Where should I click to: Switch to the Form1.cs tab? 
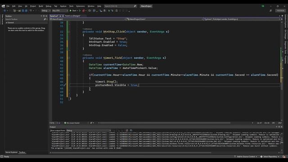coord(54,16)
